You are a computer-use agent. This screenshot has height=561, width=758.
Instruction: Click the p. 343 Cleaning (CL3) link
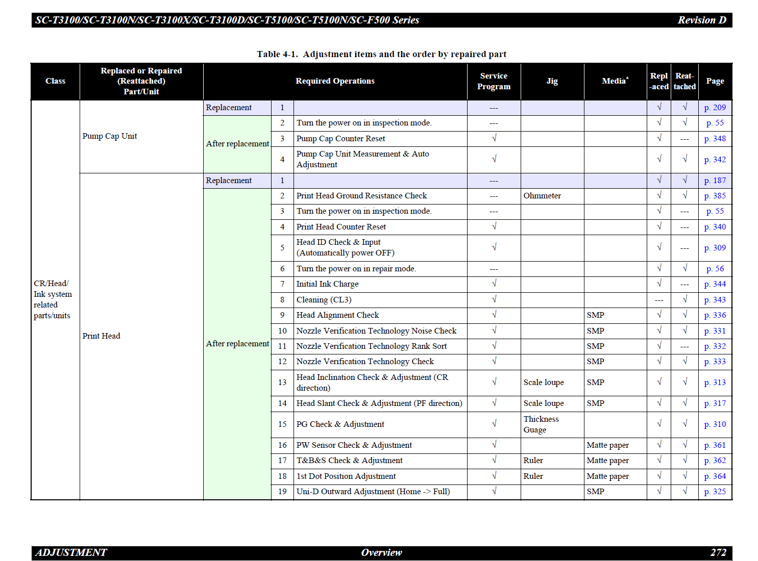click(715, 300)
